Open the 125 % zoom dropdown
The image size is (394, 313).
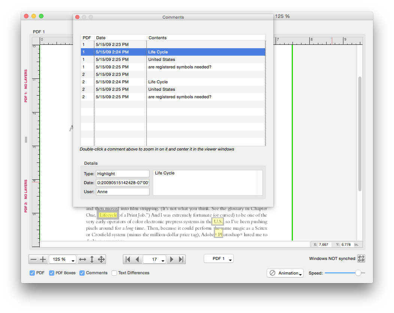point(62,260)
